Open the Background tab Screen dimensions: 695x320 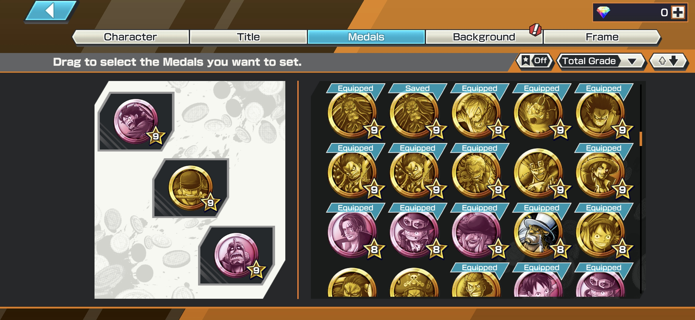click(x=484, y=37)
